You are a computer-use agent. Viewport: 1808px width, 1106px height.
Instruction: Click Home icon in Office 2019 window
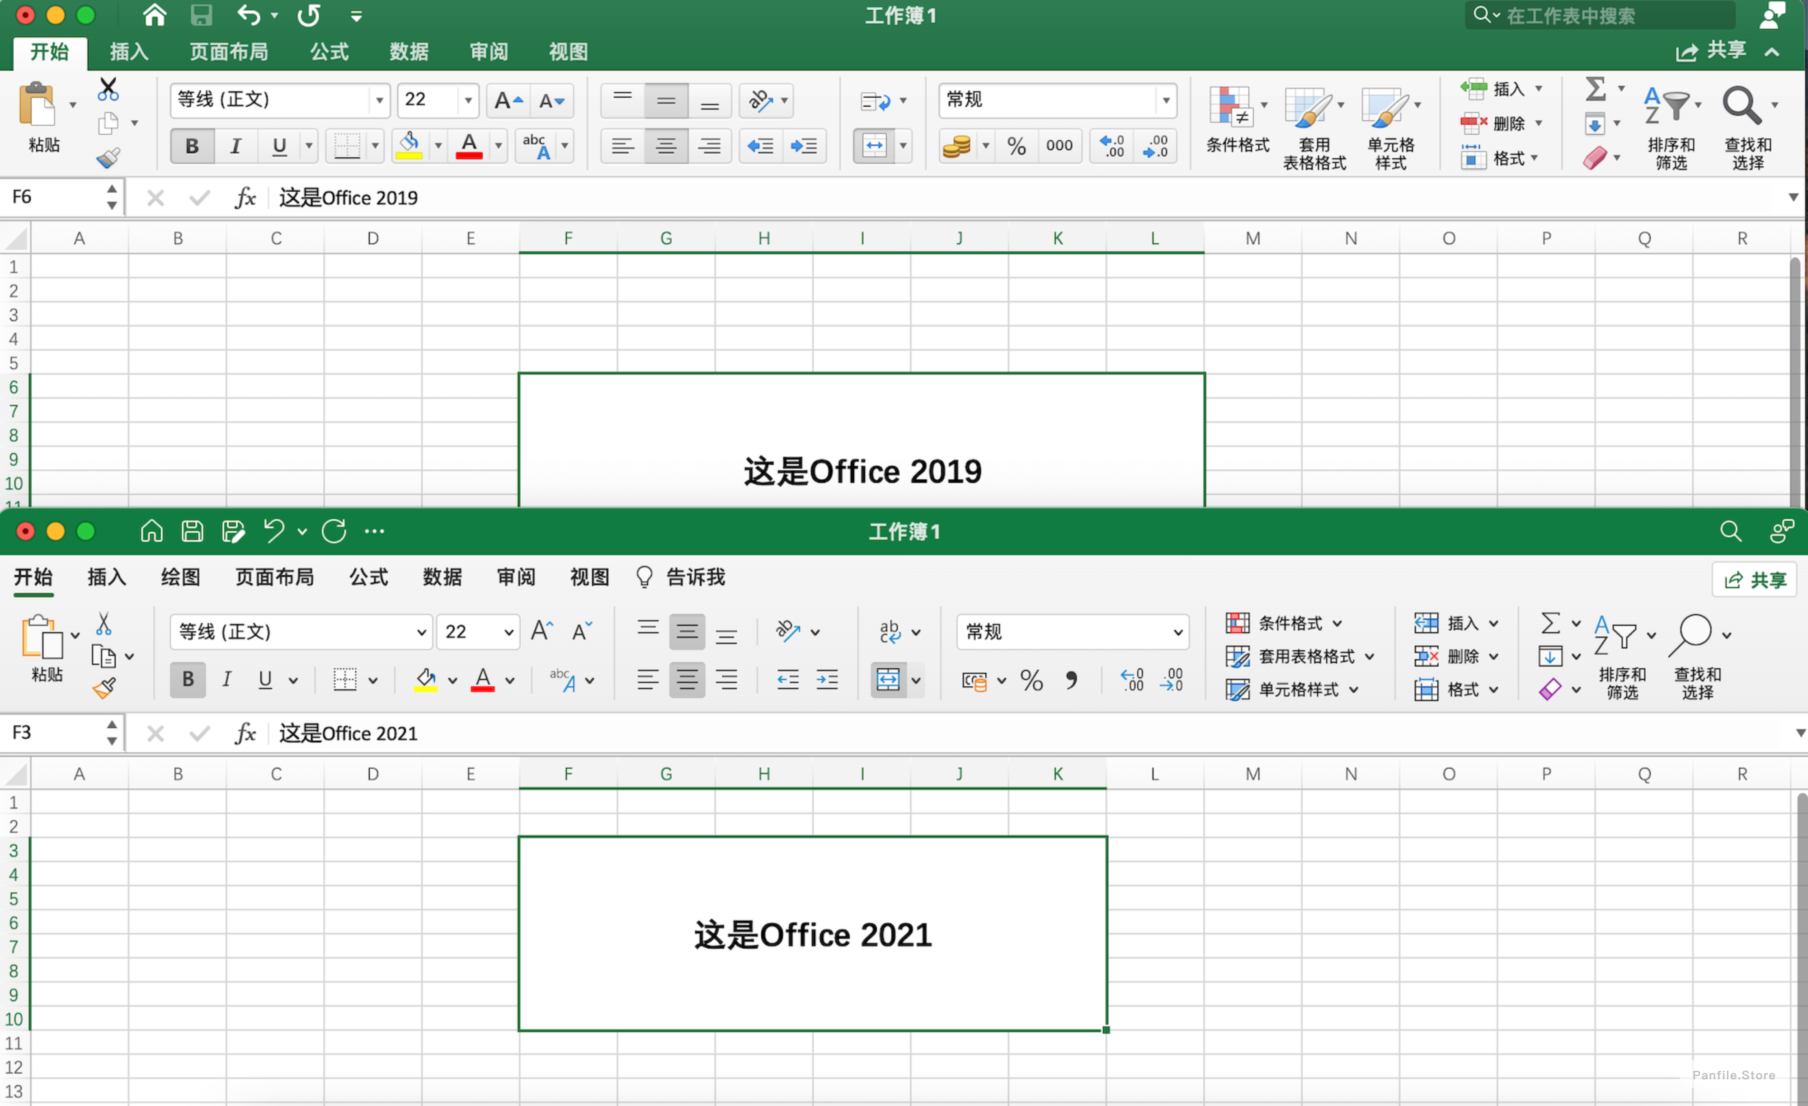pyautogui.click(x=154, y=14)
